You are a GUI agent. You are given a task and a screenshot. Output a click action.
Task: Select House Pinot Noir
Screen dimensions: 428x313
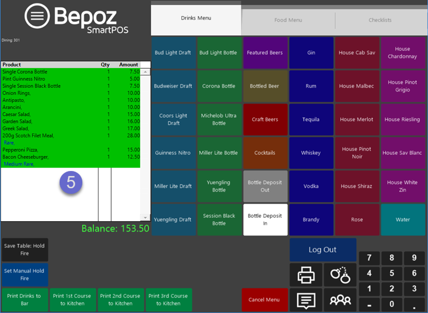[x=357, y=153]
